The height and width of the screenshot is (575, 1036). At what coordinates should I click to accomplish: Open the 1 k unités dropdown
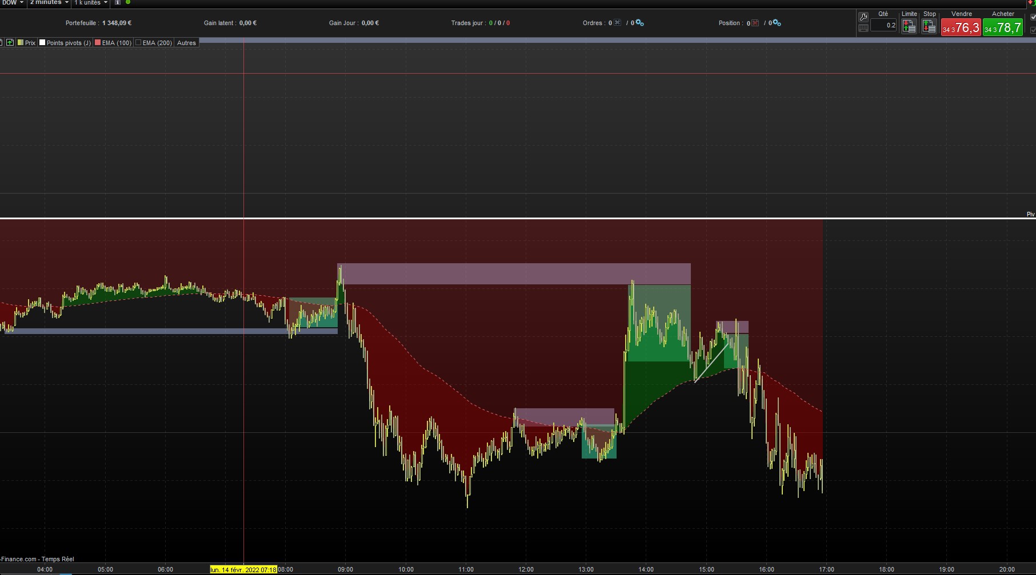pos(90,3)
